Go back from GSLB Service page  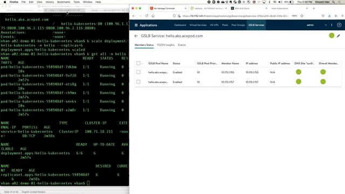tap(136, 36)
